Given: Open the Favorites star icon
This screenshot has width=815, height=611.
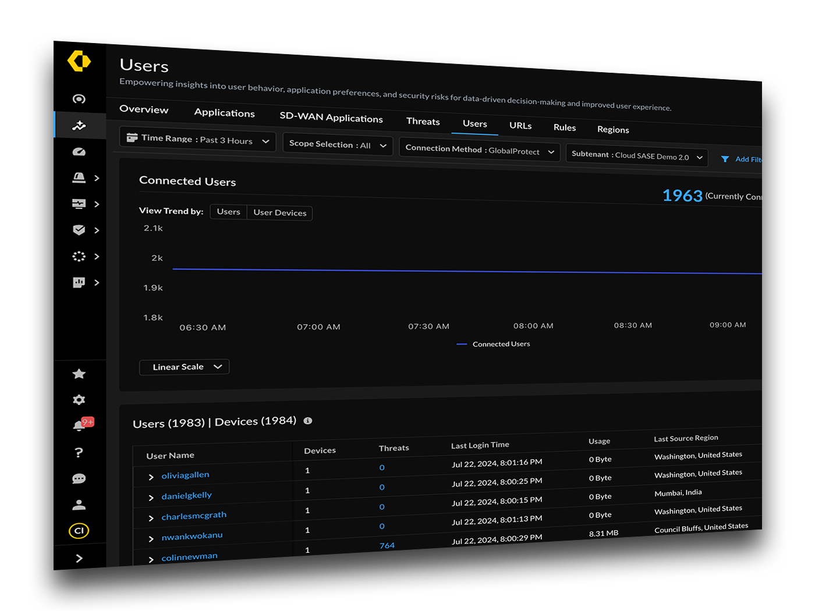Looking at the screenshot, I should (79, 374).
